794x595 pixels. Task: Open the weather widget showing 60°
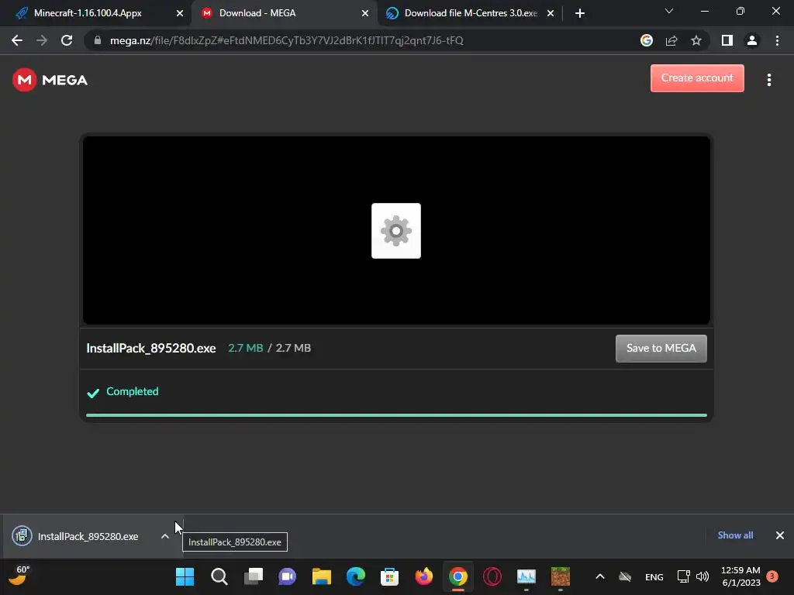[19, 576]
